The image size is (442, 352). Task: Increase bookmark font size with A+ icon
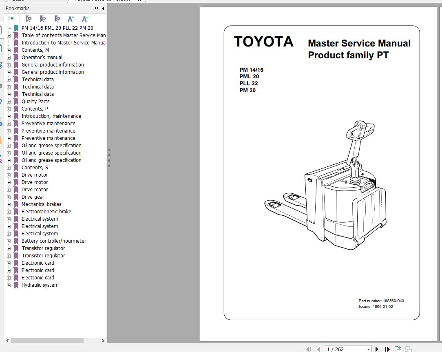pos(71,19)
